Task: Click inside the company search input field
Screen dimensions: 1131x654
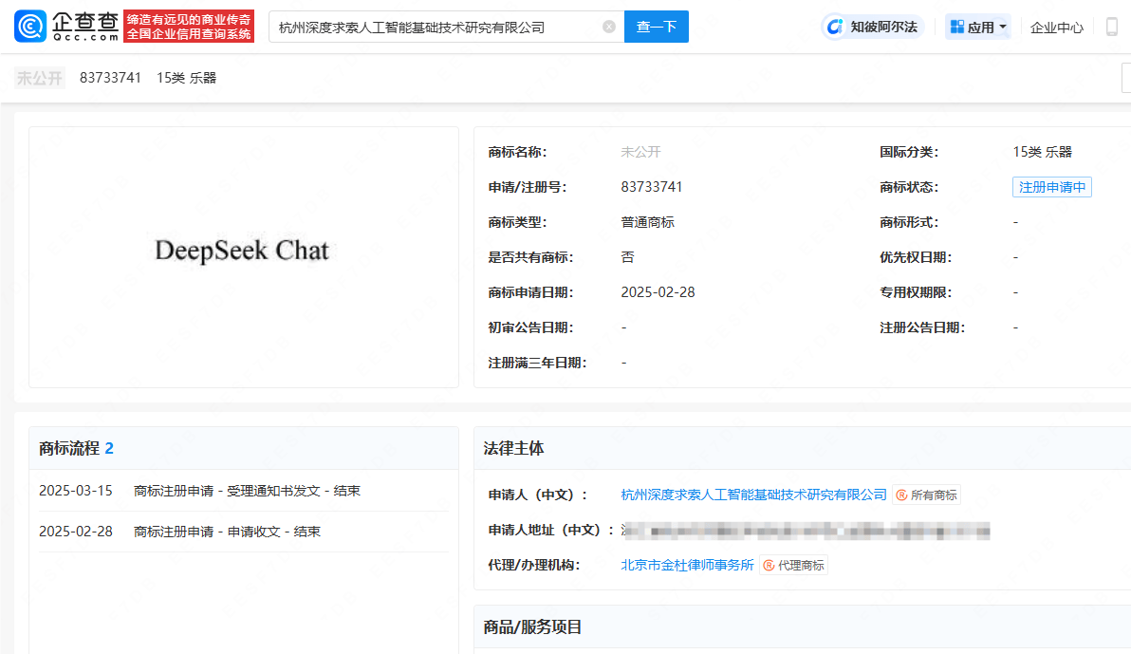Action: [436, 27]
